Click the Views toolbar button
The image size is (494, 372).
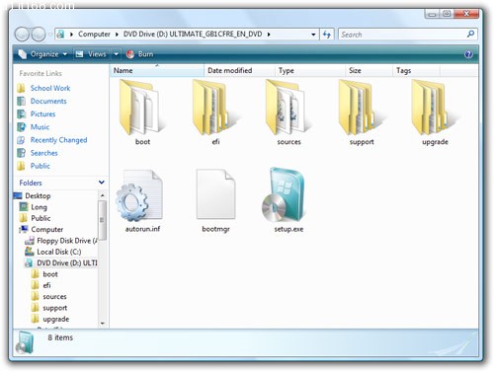coord(92,54)
